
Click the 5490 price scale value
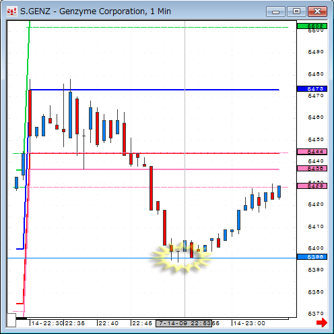316,52
